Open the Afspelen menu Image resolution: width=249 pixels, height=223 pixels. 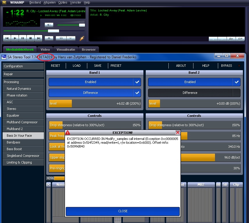pos(49,2)
